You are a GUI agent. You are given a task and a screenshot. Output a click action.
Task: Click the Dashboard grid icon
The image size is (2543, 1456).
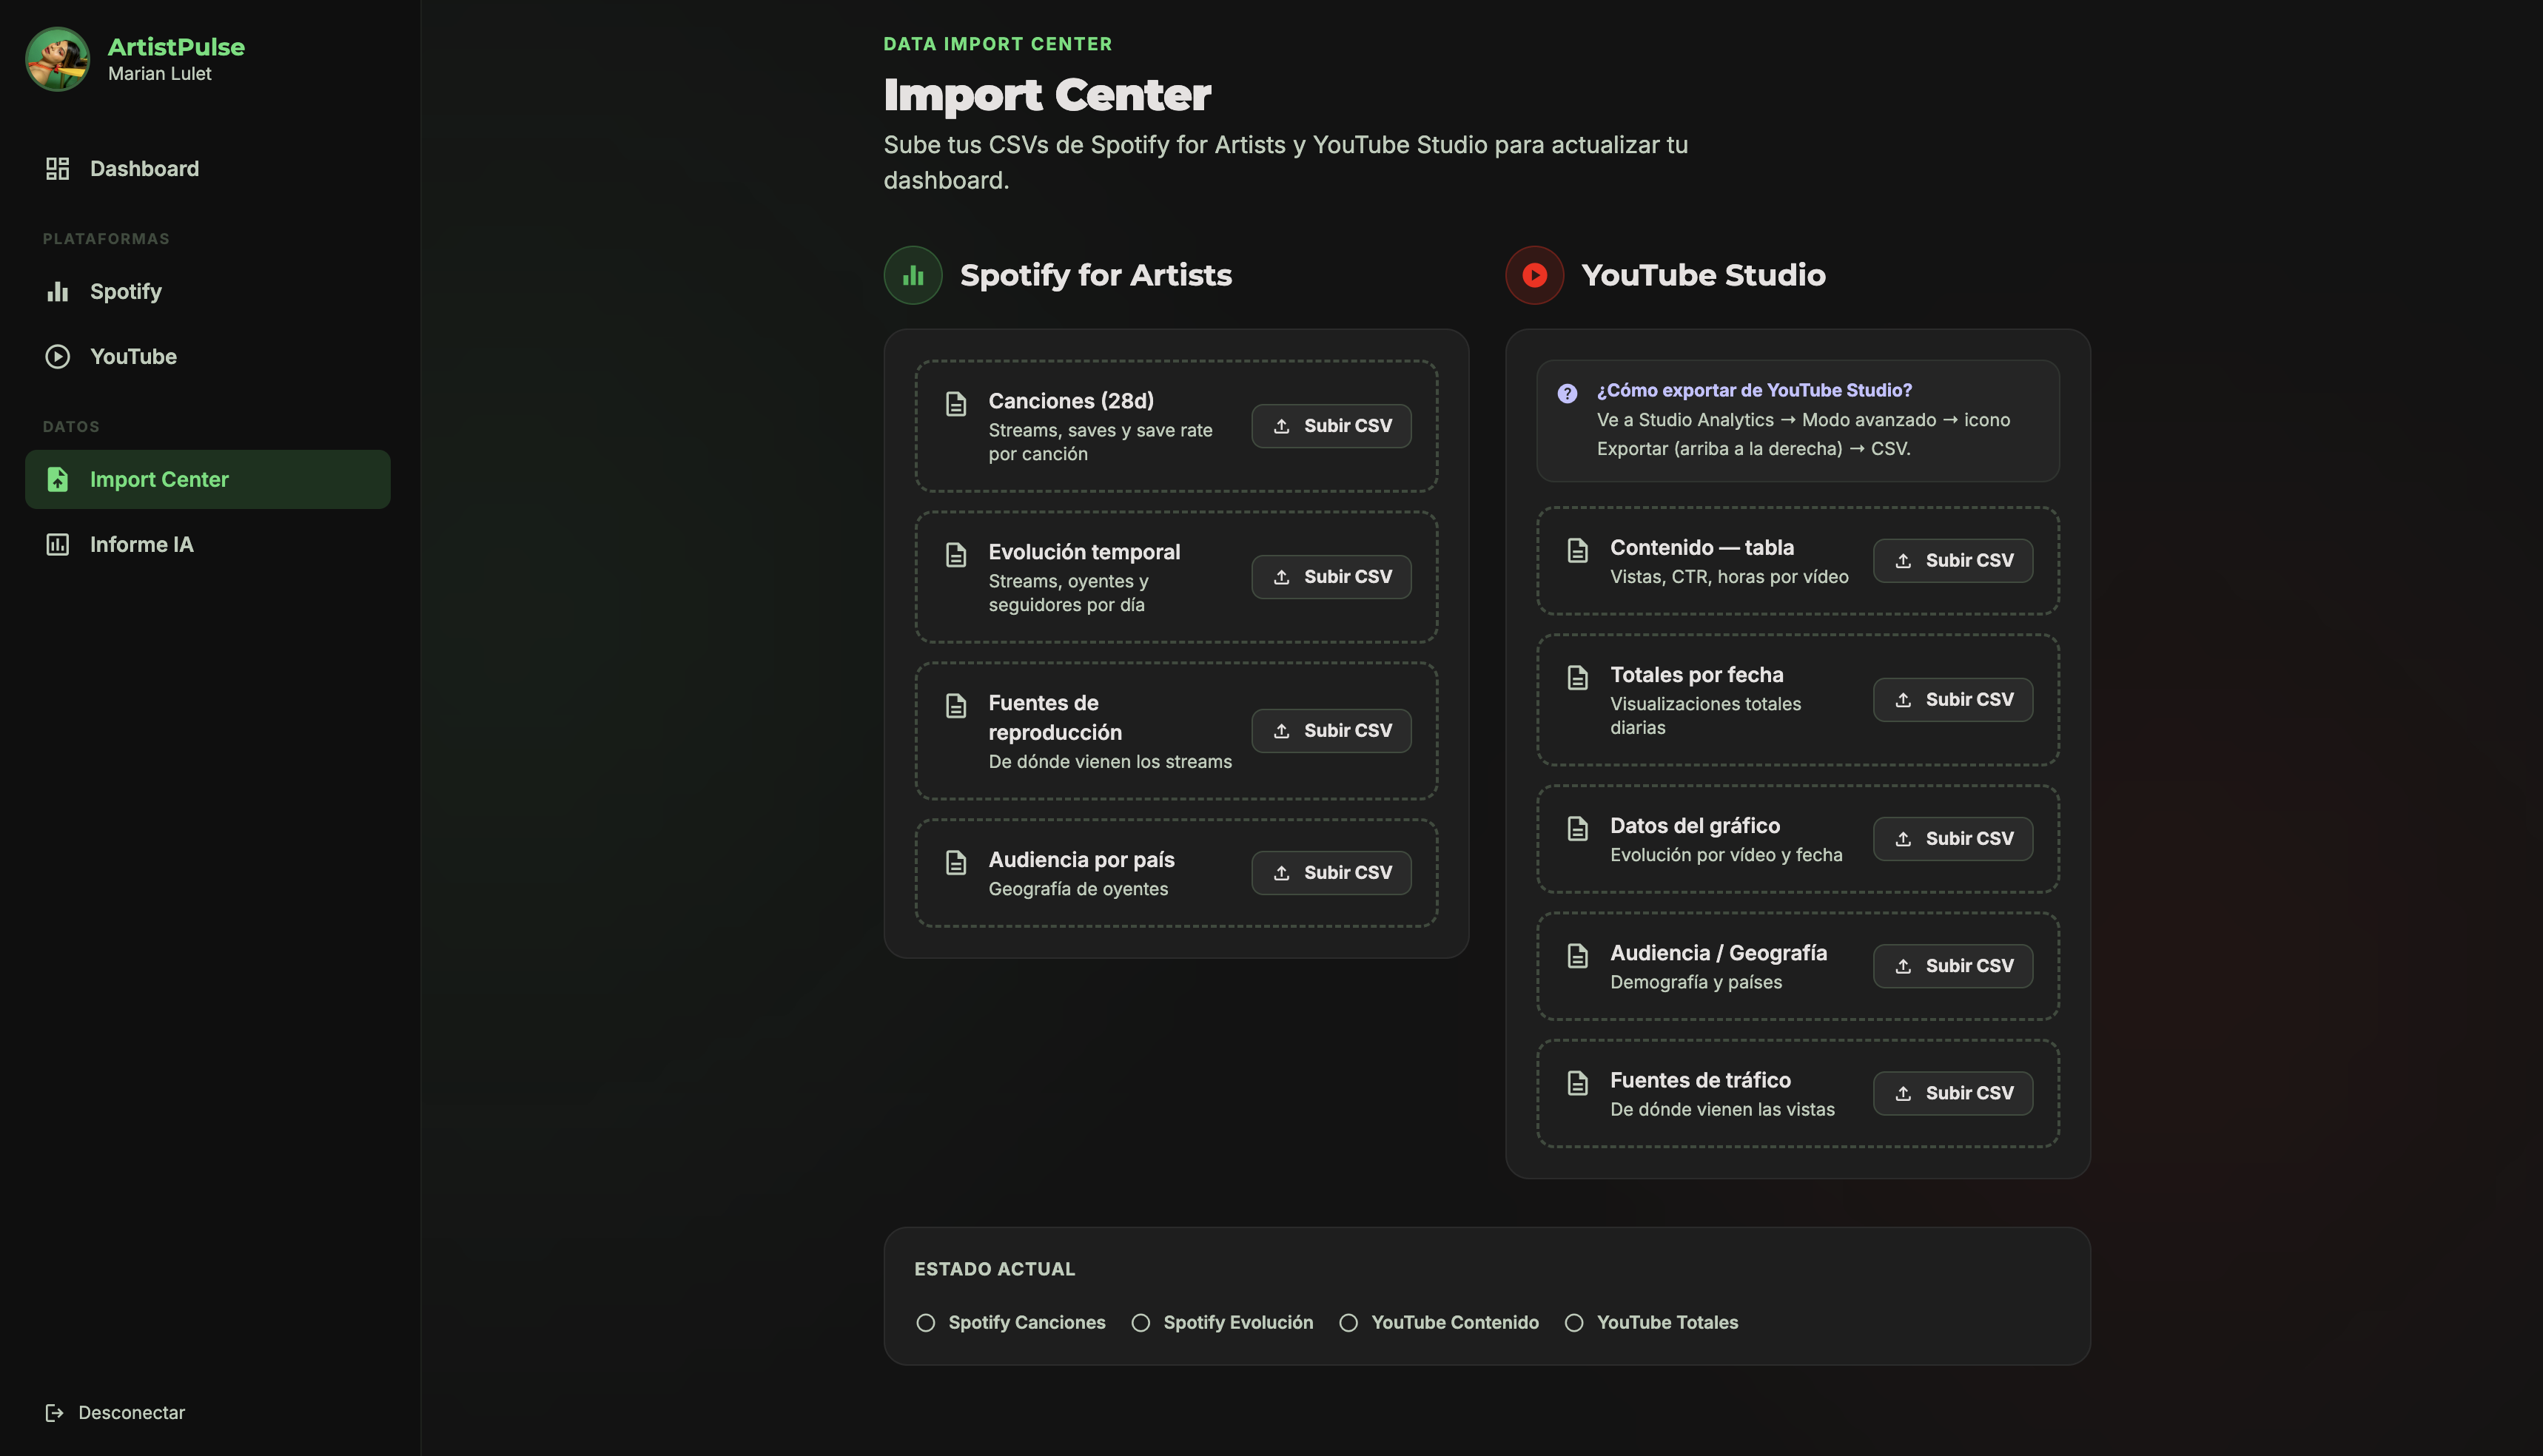(57, 168)
